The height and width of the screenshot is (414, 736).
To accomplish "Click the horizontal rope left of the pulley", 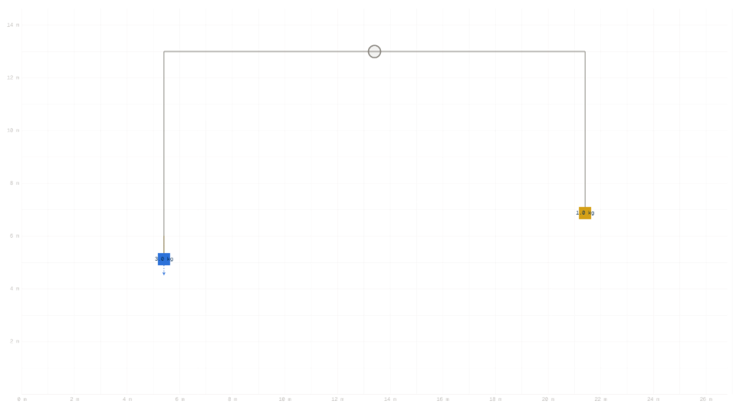I will click(266, 51).
